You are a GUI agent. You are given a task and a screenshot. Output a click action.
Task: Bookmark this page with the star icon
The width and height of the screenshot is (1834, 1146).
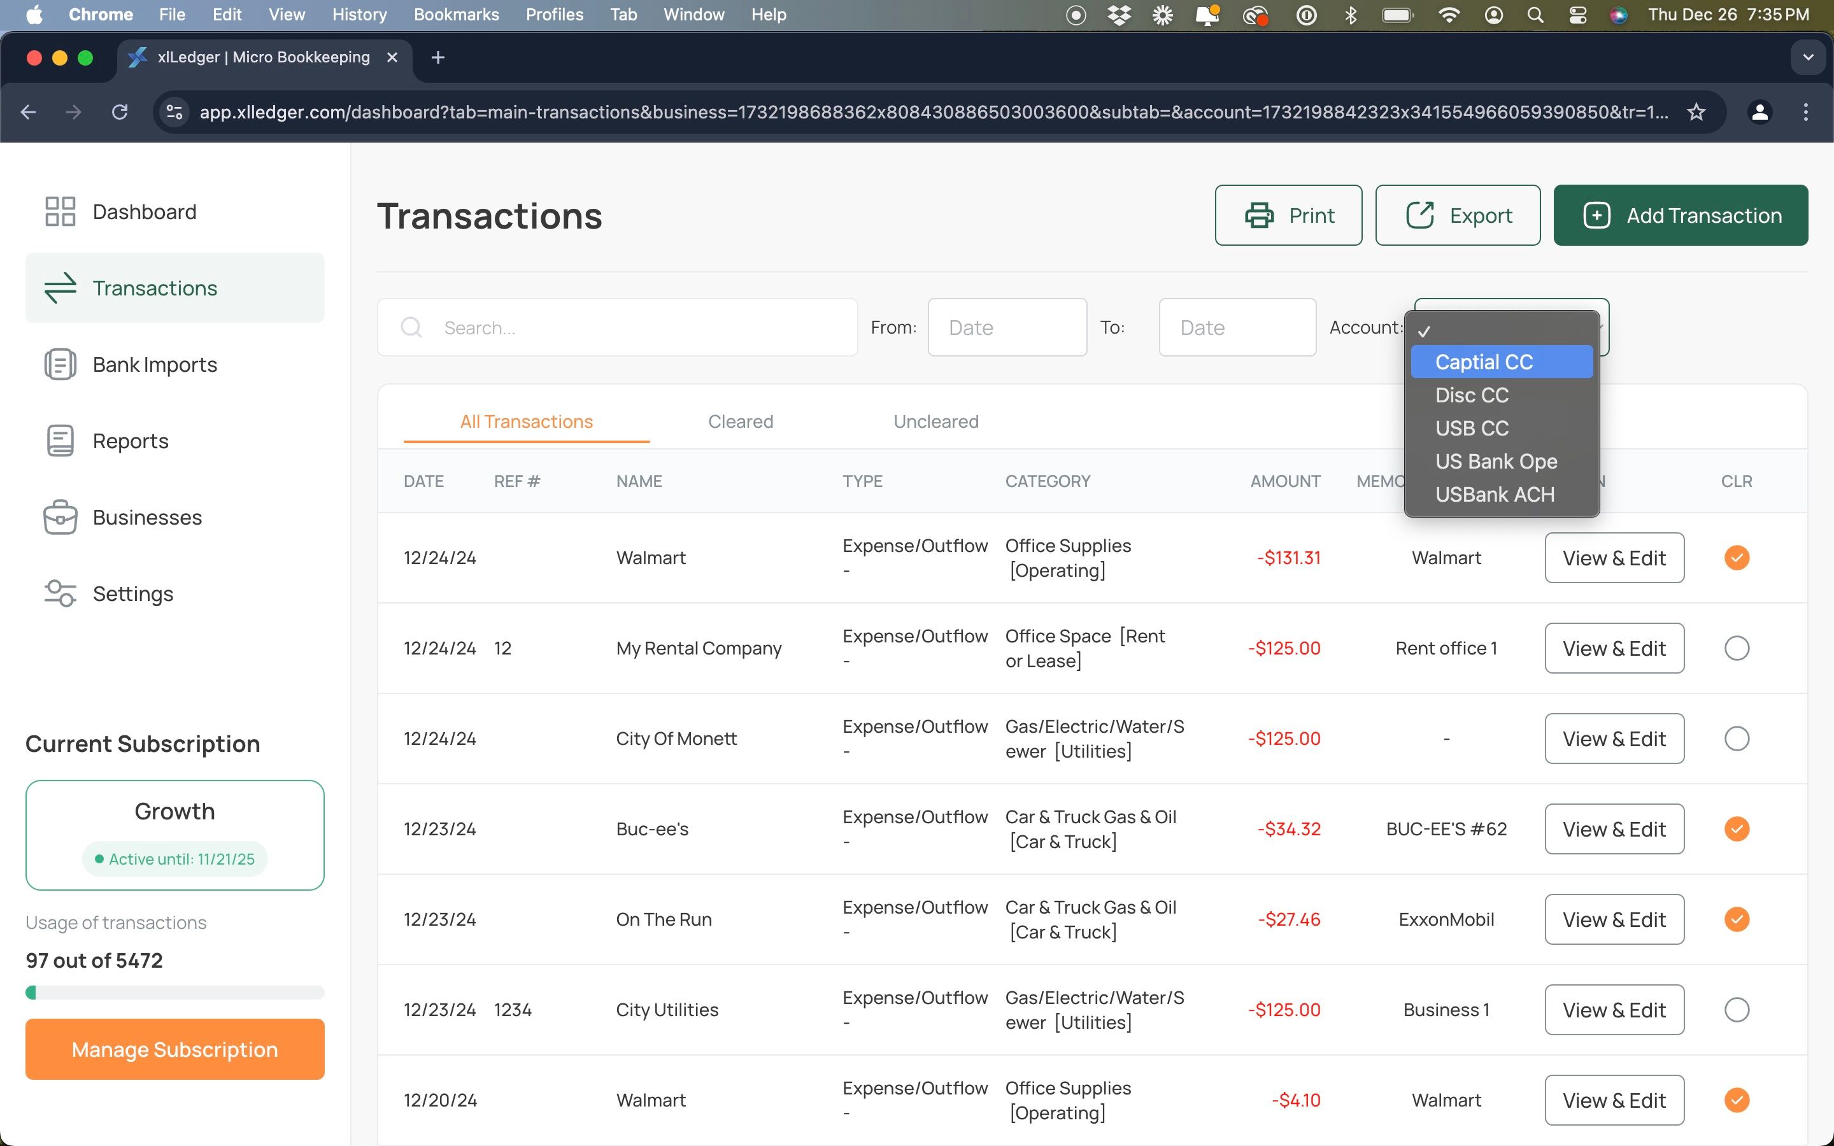click(1696, 112)
